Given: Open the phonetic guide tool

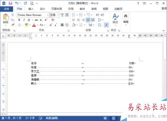Looking at the screenshot, I should click(62, 15).
